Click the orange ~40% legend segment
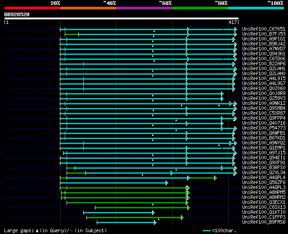Image resolution: width=288 pixels, height=234 pixels. [x=88, y=8]
